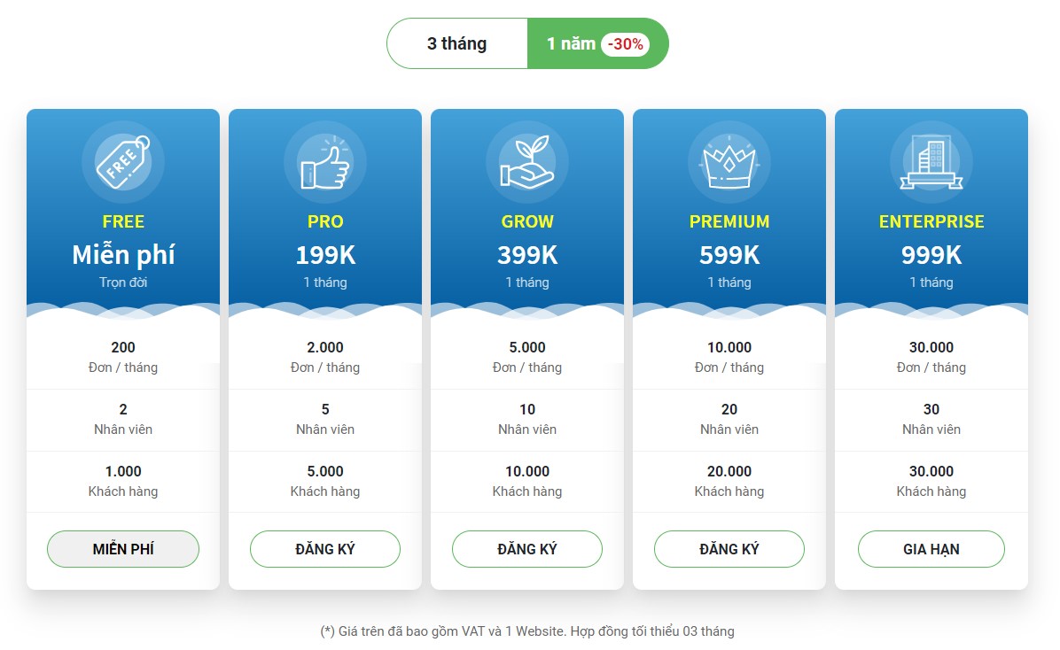
Task: Click the -30% discount badge
Action: 626,44
